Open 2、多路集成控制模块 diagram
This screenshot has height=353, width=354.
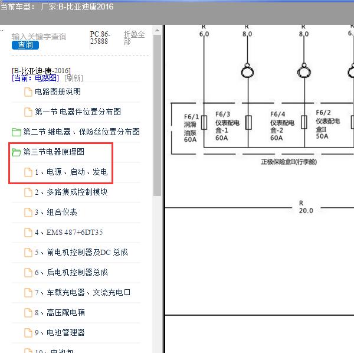tap(71, 192)
